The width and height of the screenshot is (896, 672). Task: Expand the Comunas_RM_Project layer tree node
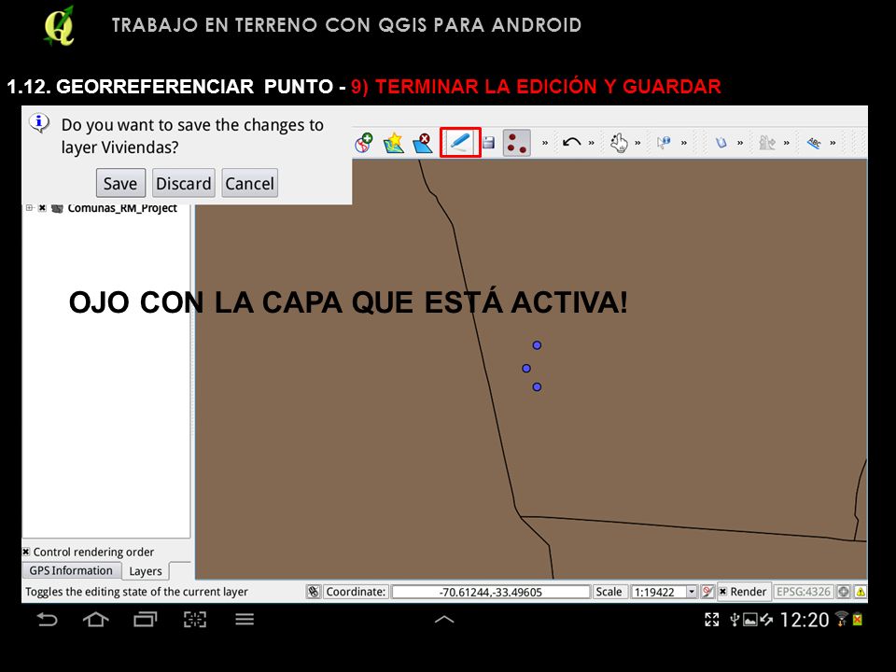pos(30,208)
